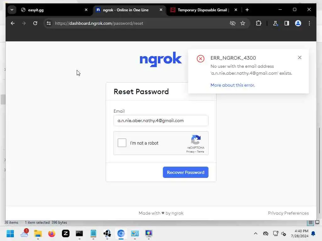Show hidden system tray icons
Screen dimensions: 322x241
pyautogui.click(x=255, y=233)
